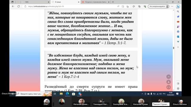Click the Edge taskbar icon
191x107 pixels.
(x=67, y=94)
